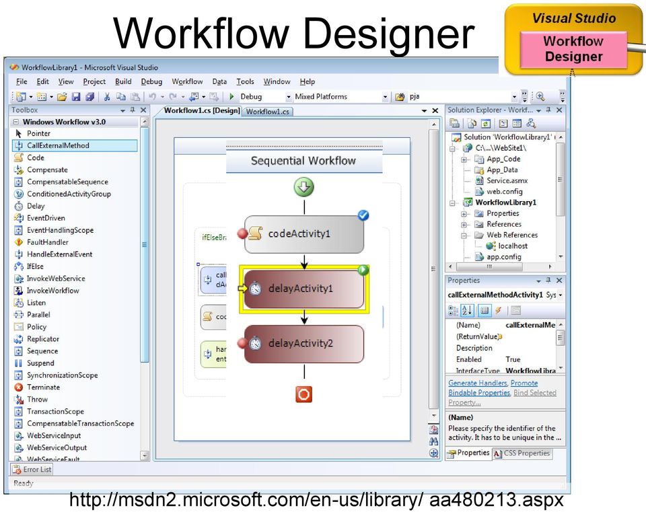This screenshot has width=646, height=512.
Task: Toggle auto-hide pin on Properties panel
Action: pyautogui.click(x=549, y=280)
